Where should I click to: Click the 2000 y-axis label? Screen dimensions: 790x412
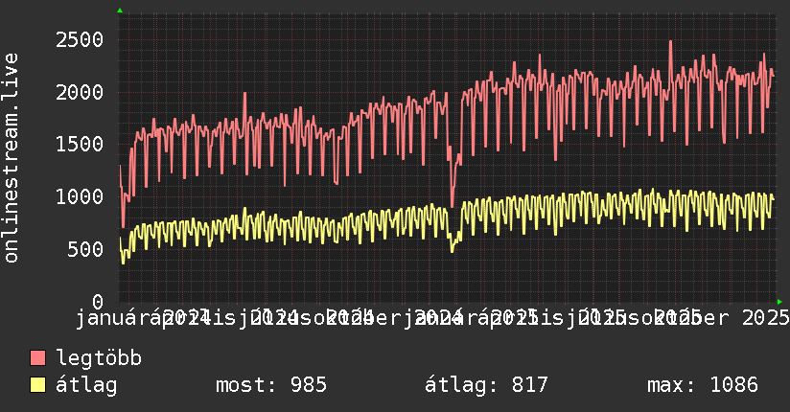point(80,92)
